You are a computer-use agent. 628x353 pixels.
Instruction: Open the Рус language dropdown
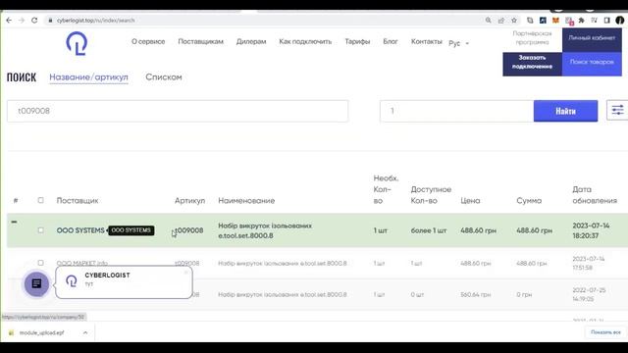point(458,43)
